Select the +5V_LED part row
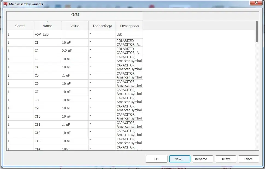This screenshot has width=265, height=169. point(40,34)
